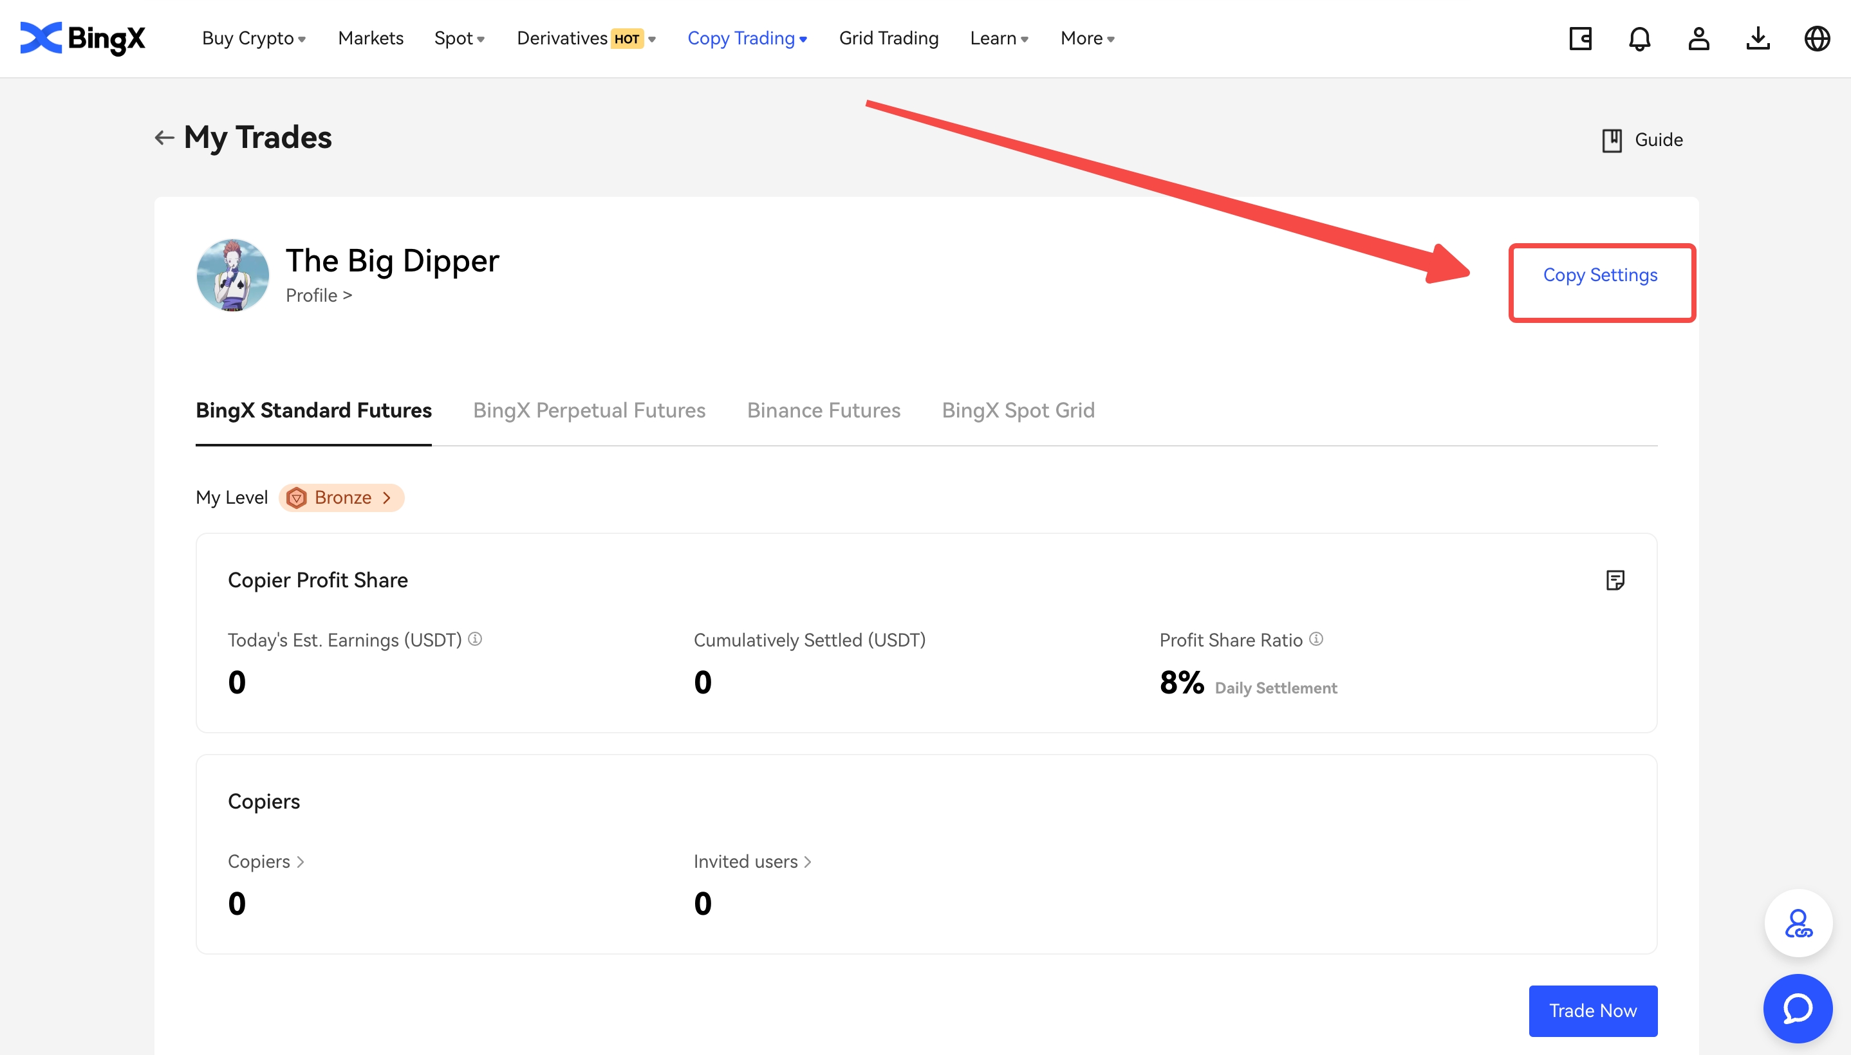Click the user account icon

[x=1698, y=39]
